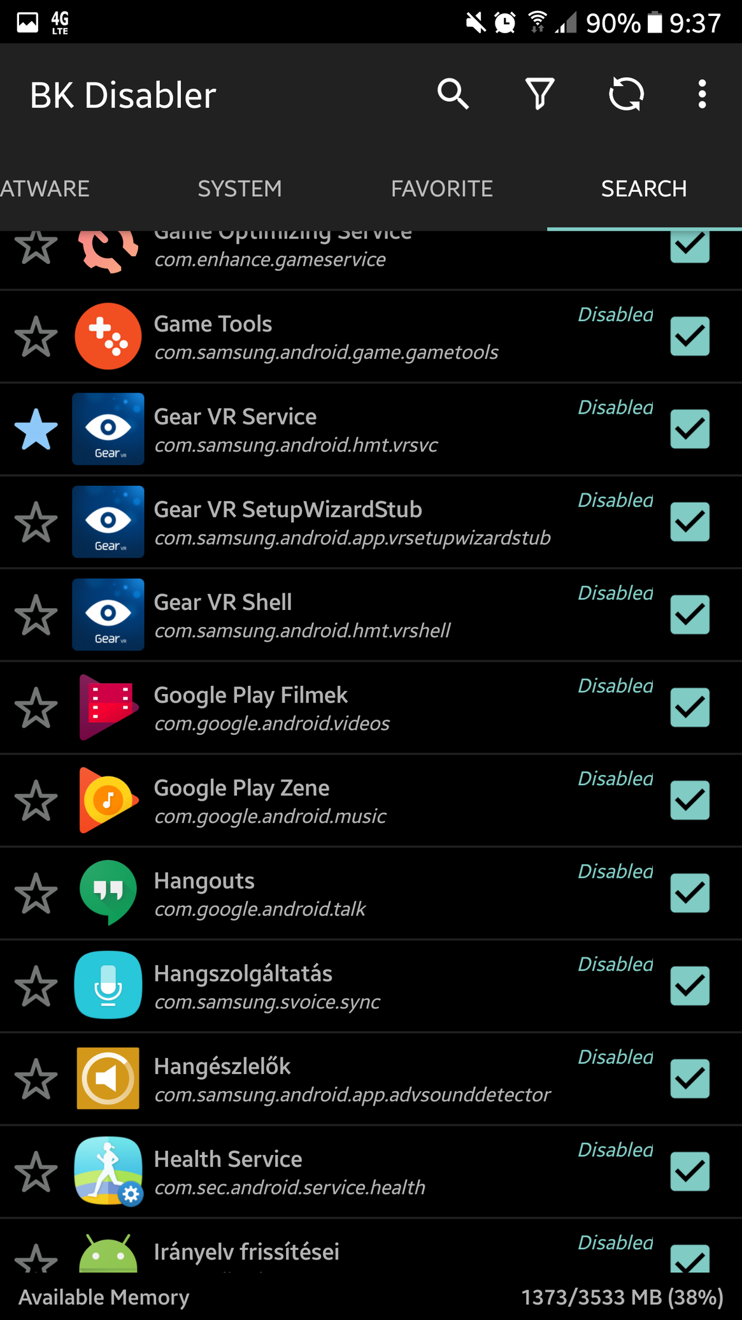Open the Gear VR Shell list entry
Viewport: 742px width, 1320px height.
click(x=371, y=615)
